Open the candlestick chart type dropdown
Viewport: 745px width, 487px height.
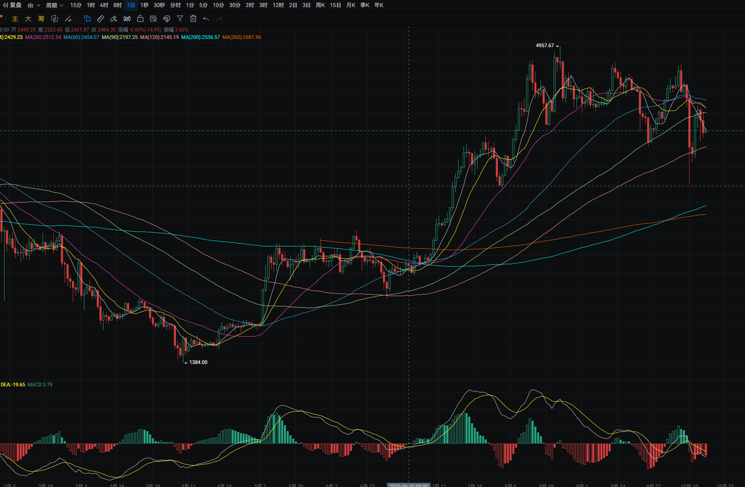pos(34,5)
